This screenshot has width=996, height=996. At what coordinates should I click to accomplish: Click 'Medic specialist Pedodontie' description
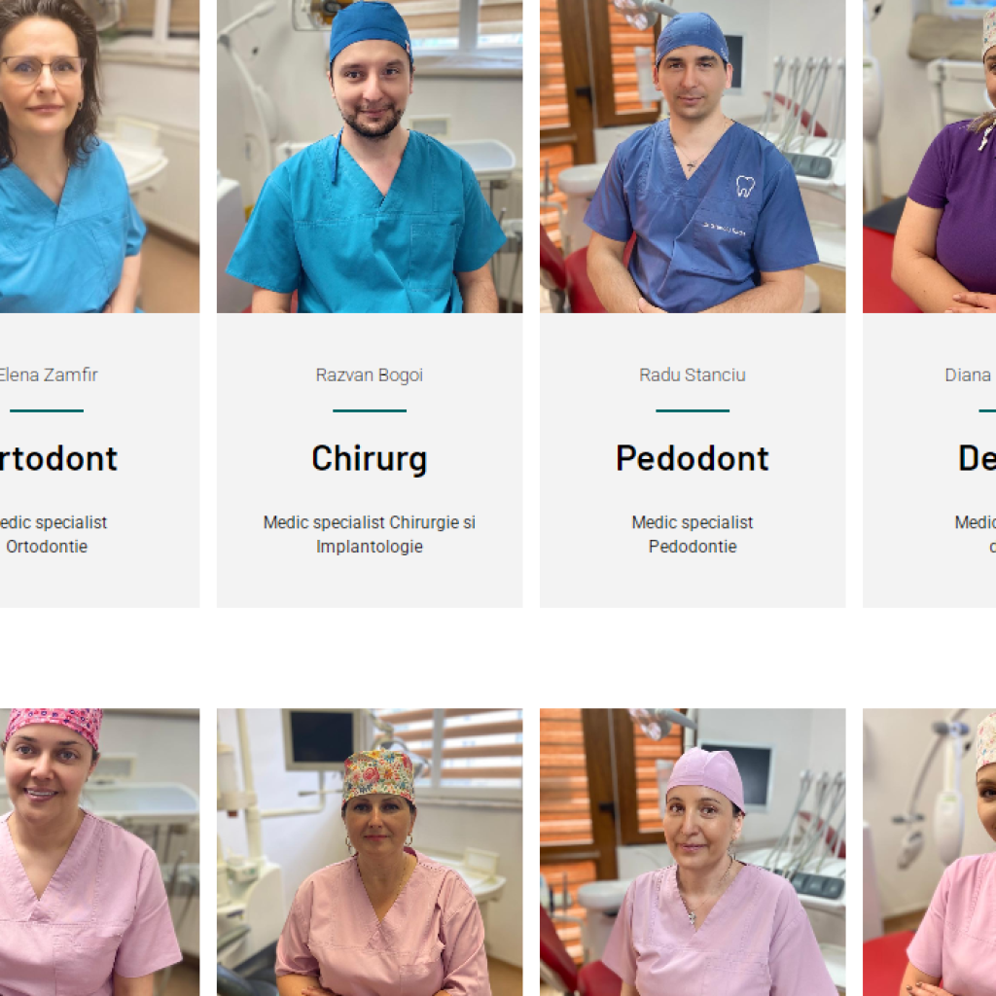(693, 534)
